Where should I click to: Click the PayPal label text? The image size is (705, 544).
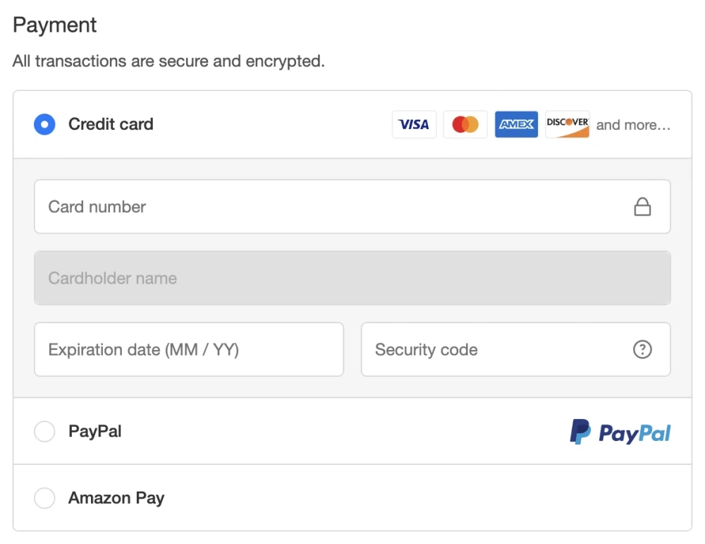click(x=94, y=431)
